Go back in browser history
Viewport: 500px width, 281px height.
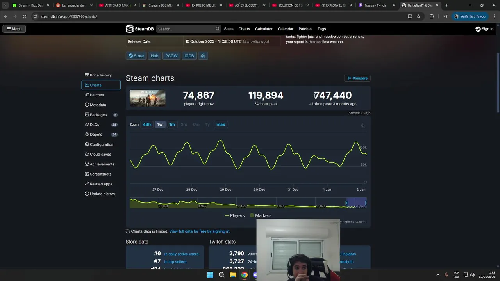coord(5,16)
